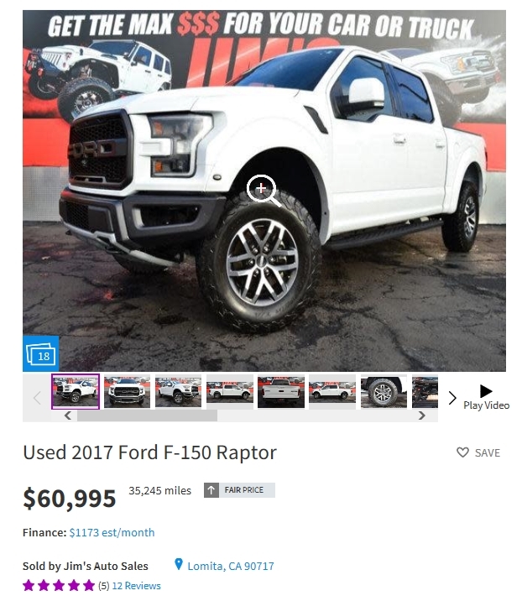The width and height of the screenshot is (522, 601).
Task: Open the 18-photo gallery icon
Action: (x=40, y=353)
